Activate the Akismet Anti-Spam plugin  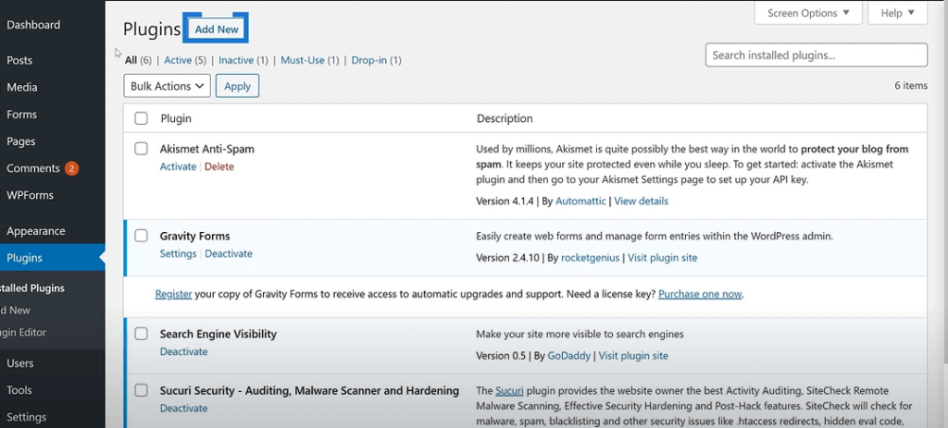(x=178, y=166)
